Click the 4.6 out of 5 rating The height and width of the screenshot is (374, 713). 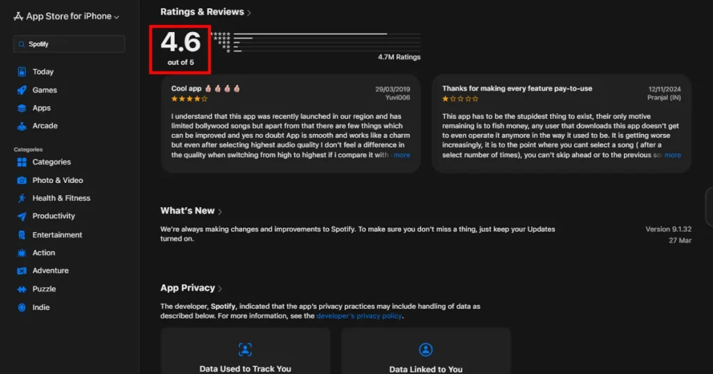click(180, 49)
